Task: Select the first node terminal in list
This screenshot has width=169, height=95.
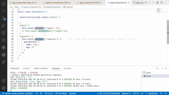Action: coord(155,73)
